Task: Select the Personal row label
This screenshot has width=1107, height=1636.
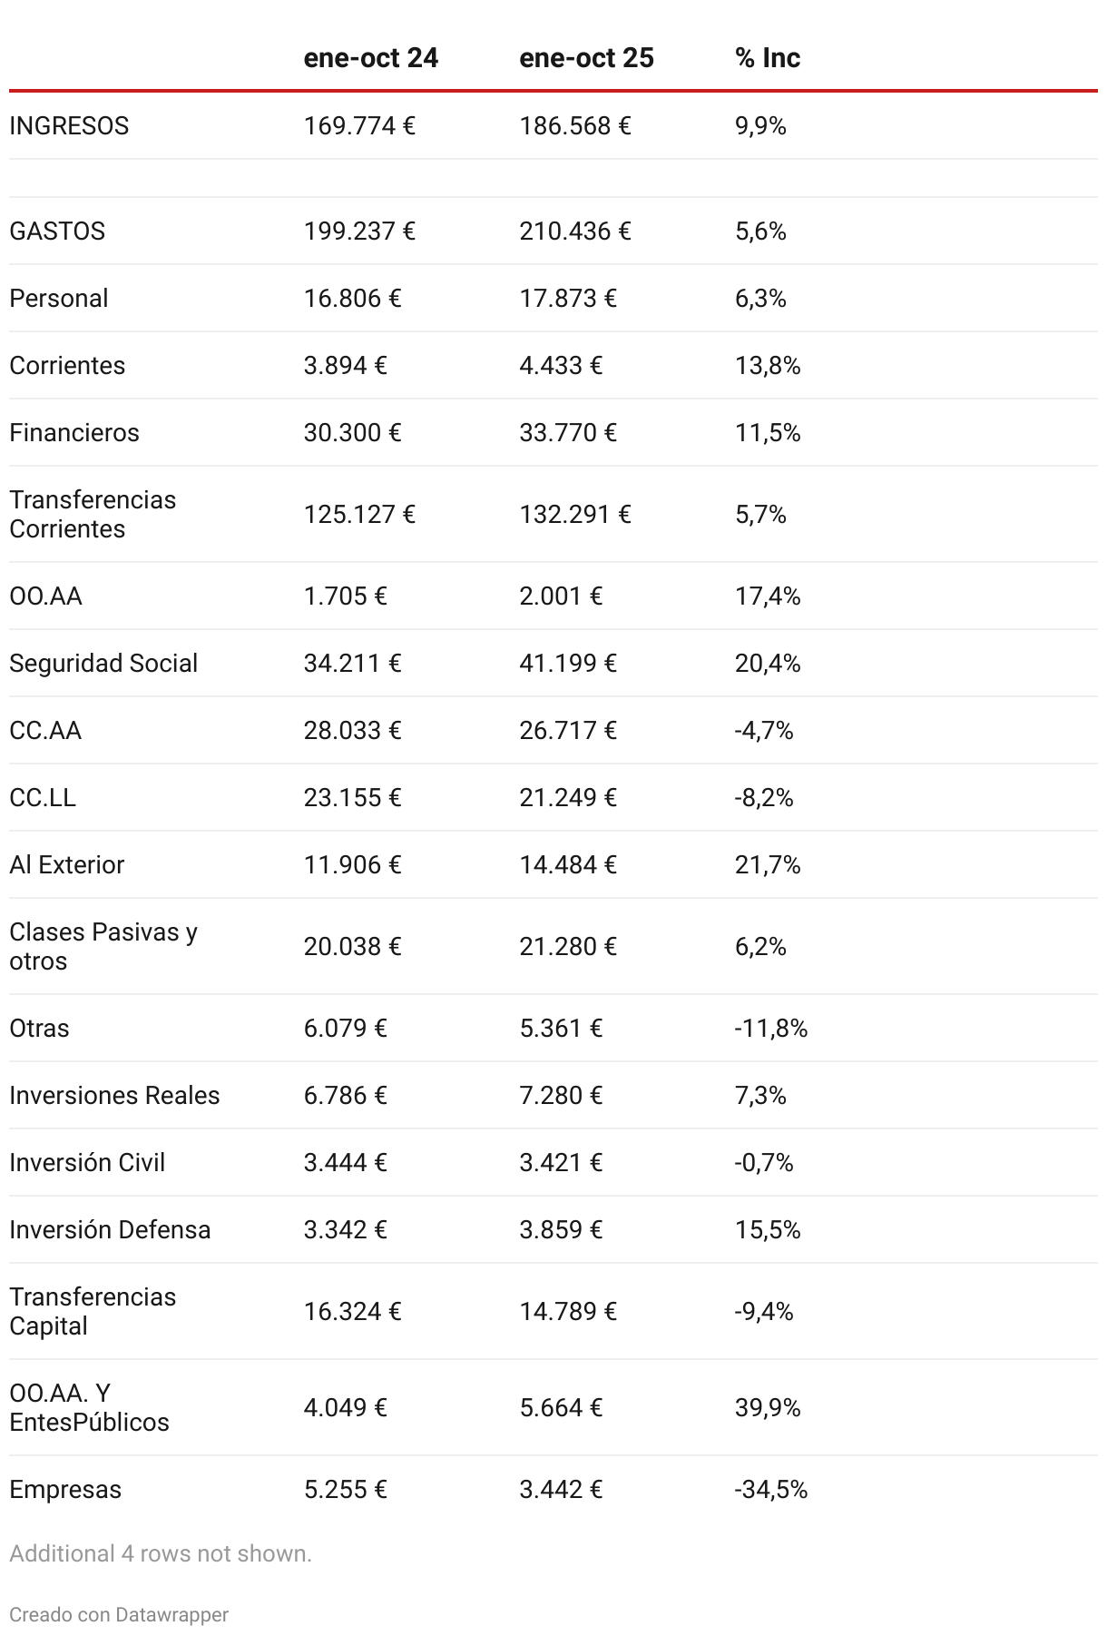Action: [x=59, y=298]
